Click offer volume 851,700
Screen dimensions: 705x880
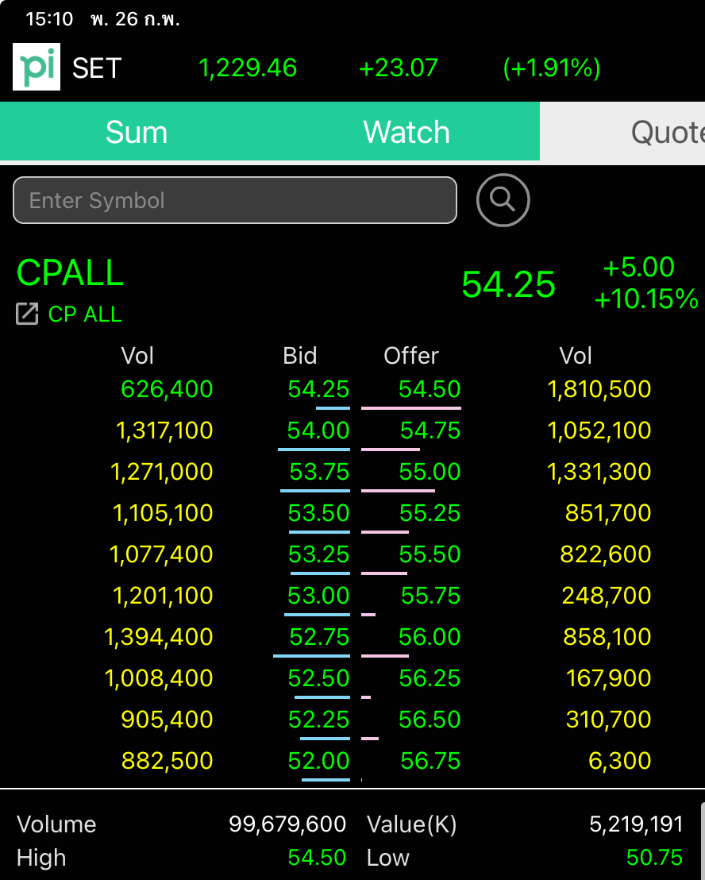pos(608,513)
